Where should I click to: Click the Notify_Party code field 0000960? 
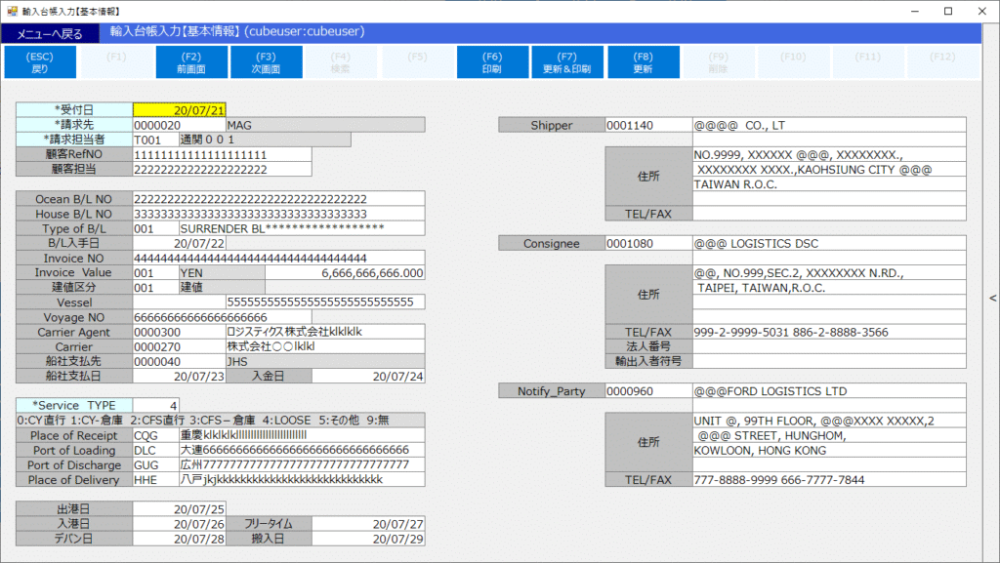coord(646,391)
